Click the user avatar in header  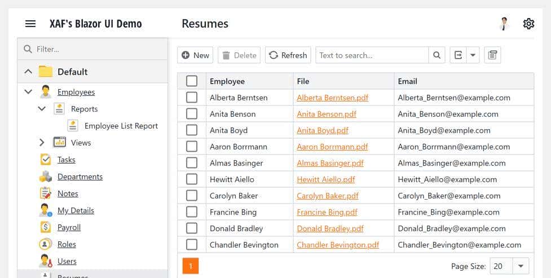tap(504, 24)
